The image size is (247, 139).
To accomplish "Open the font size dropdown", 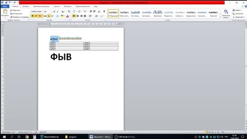I will point(51,12).
